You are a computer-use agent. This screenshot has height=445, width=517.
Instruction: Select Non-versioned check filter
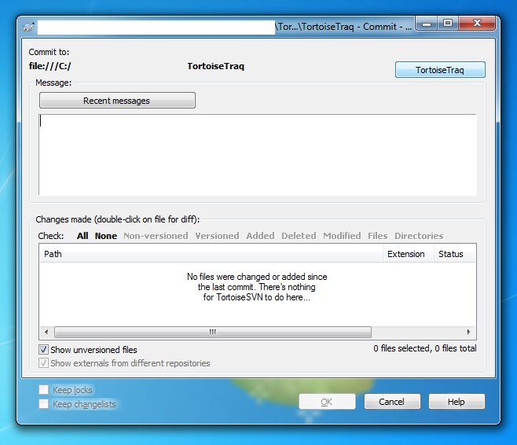(156, 236)
